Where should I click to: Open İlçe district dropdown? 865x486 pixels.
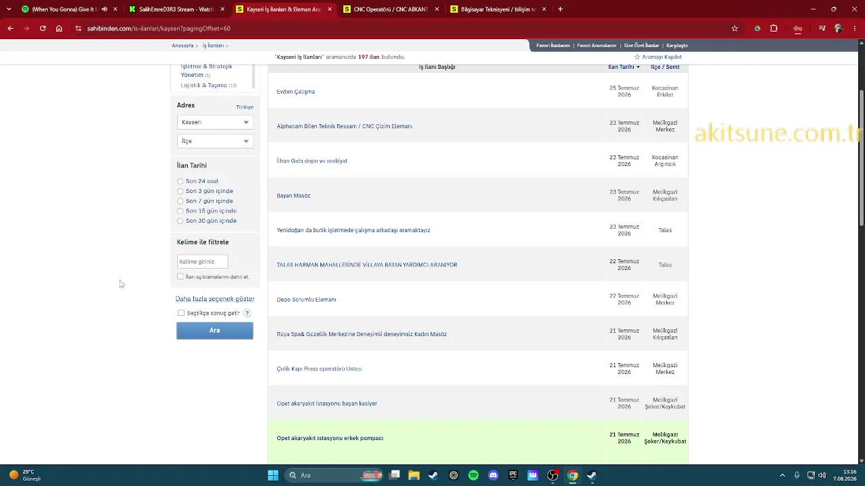coord(215,141)
